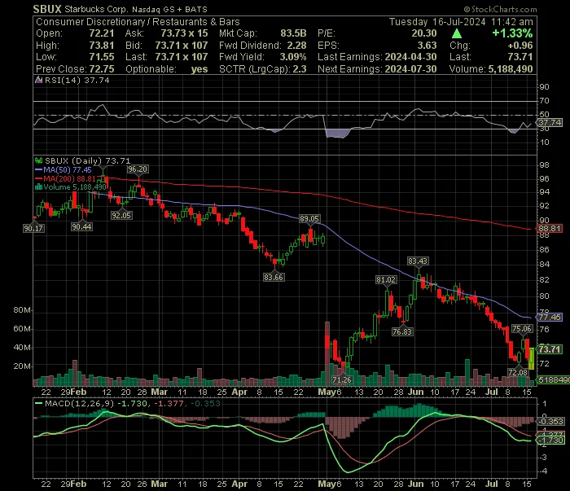Click the Consumer Discretionary / Restaurants & Bars label
Screen dimensions: 570x491
[138, 22]
